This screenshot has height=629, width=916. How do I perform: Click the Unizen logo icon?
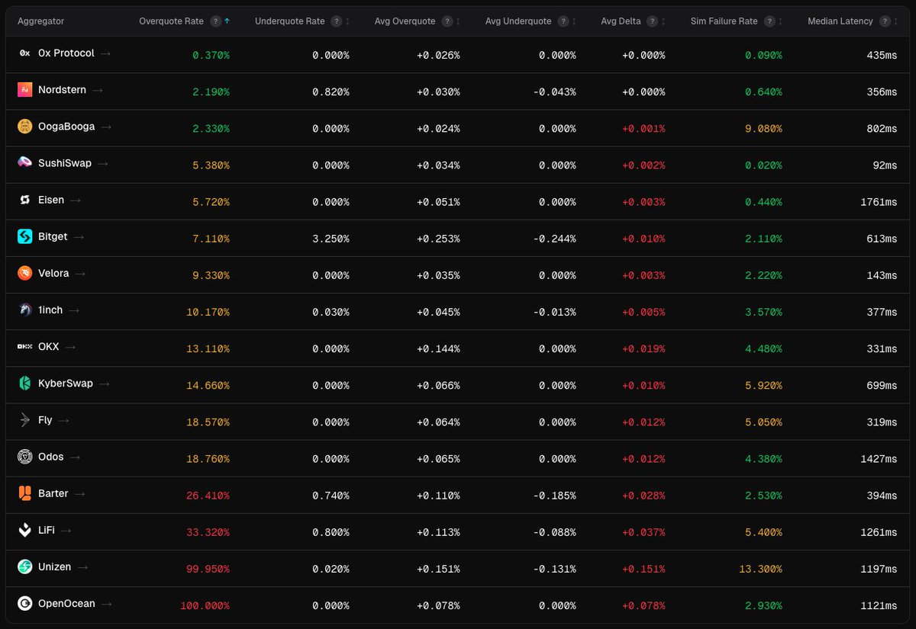(24, 567)
